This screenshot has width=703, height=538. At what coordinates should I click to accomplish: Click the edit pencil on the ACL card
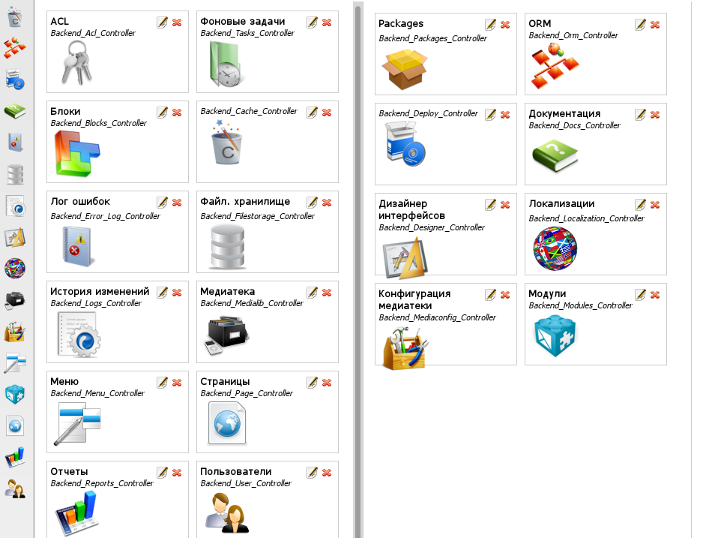click(x=163, y=22)
